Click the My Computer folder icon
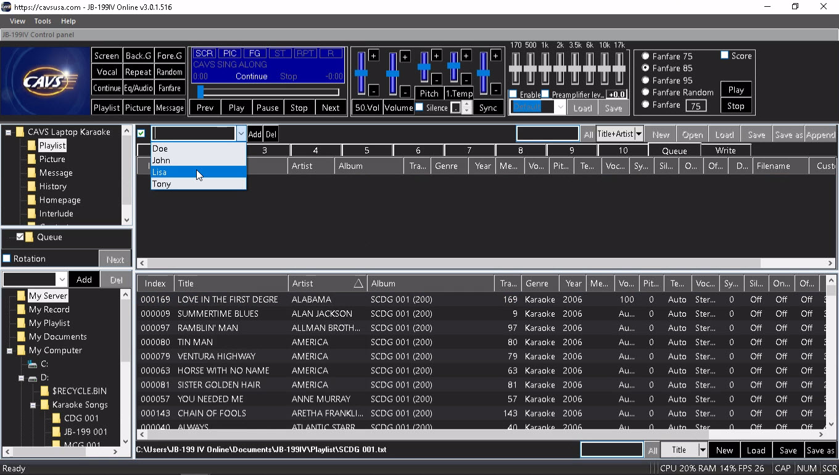This screenshot has width=839, height=475. tap(21, 350)
